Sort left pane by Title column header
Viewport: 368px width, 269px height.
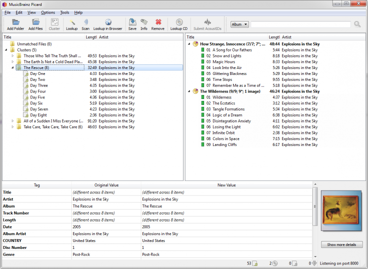point(44,37)
